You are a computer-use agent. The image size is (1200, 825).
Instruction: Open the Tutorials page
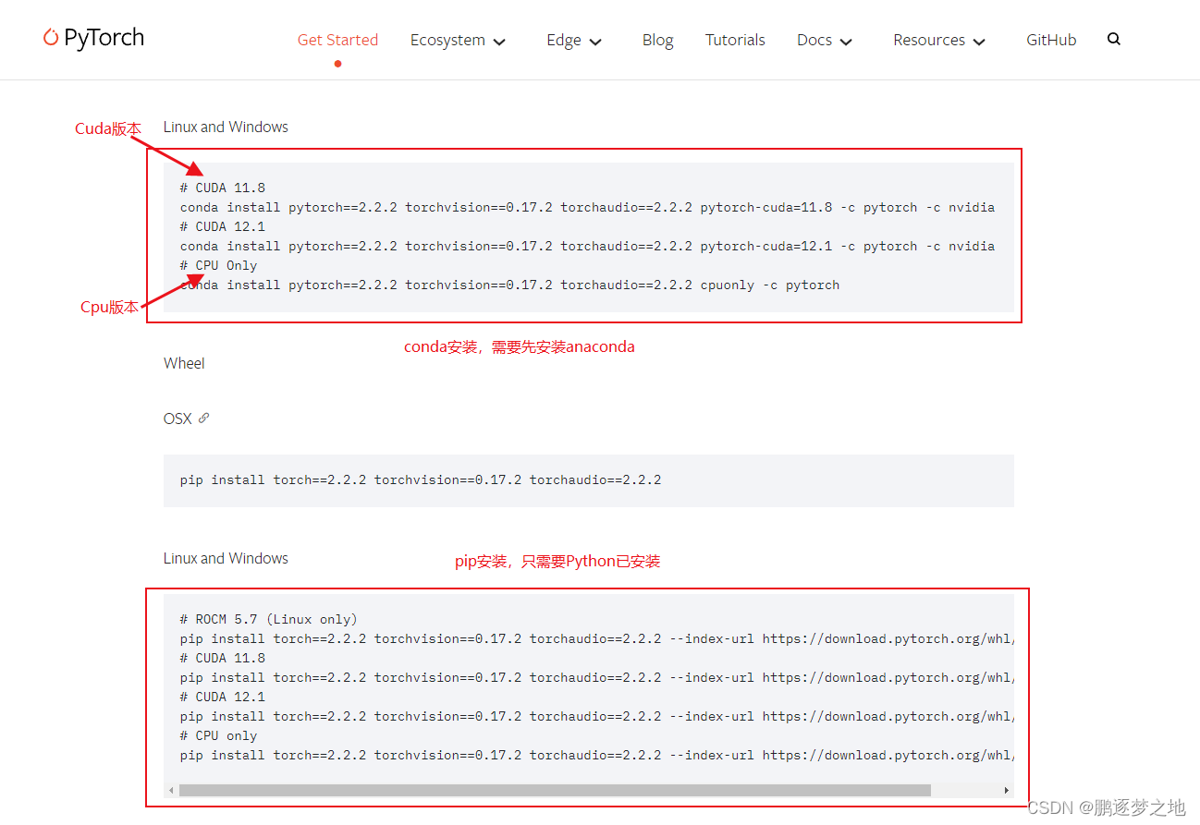(x=735, y=40)
